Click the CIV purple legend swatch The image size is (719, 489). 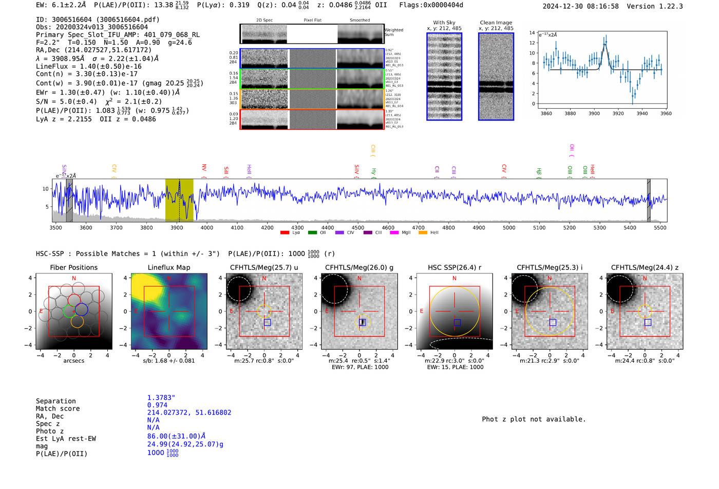click(339, 232)
